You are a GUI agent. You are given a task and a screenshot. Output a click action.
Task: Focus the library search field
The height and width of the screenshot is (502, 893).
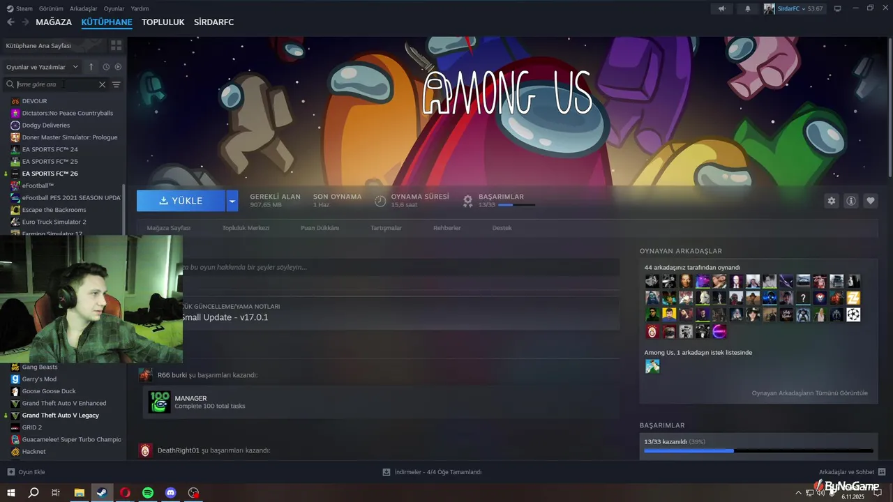point(56,84)
